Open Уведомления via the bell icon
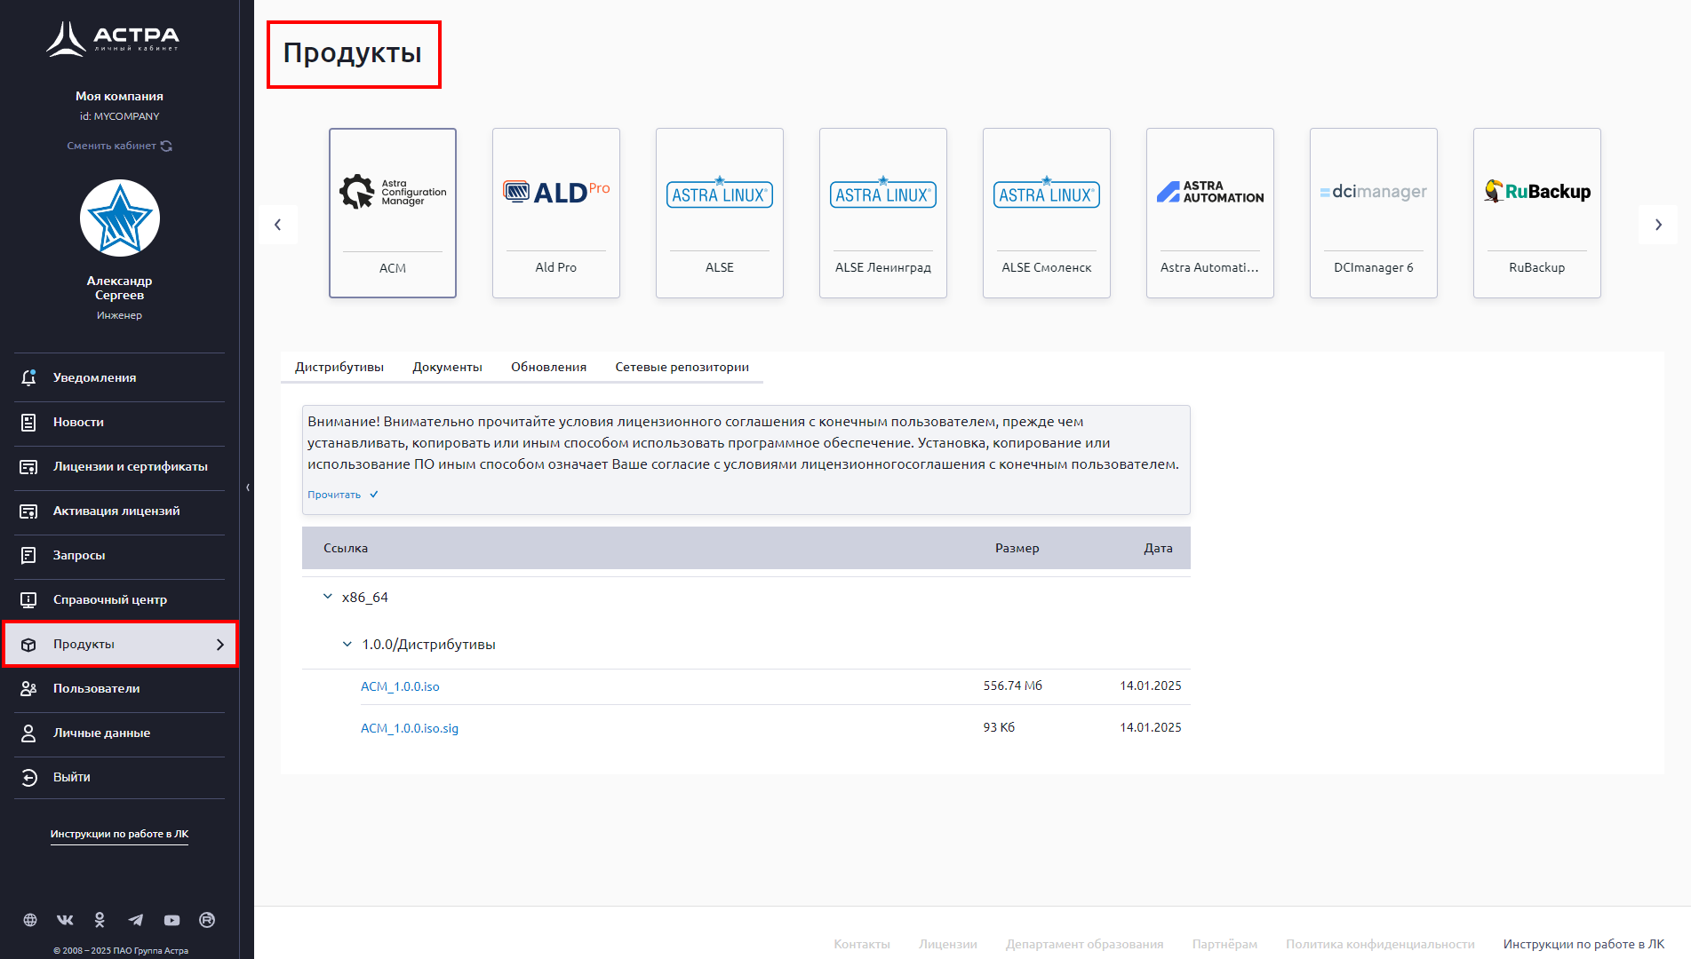Viewport: 1691px width, 959px height. point(28,377)
